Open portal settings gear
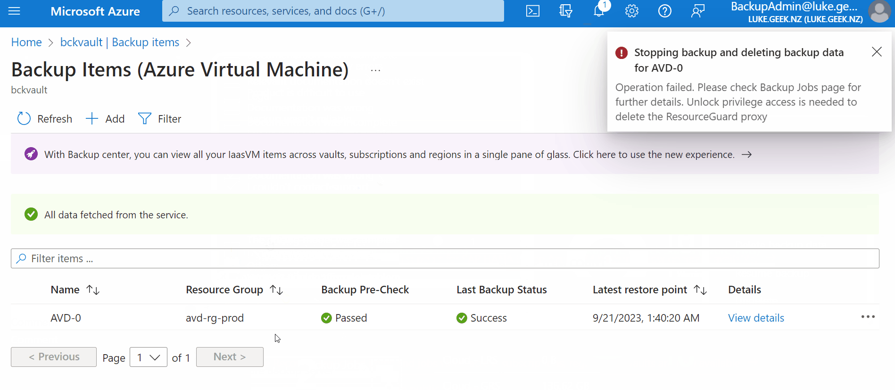This screenshot has height=390, width=895. 632,11
